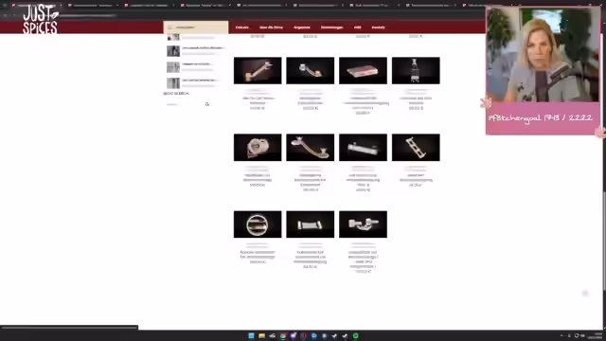Open File Explorer from the taskbar
Viewport: 606px width, 341px height.
coord(261,335)
